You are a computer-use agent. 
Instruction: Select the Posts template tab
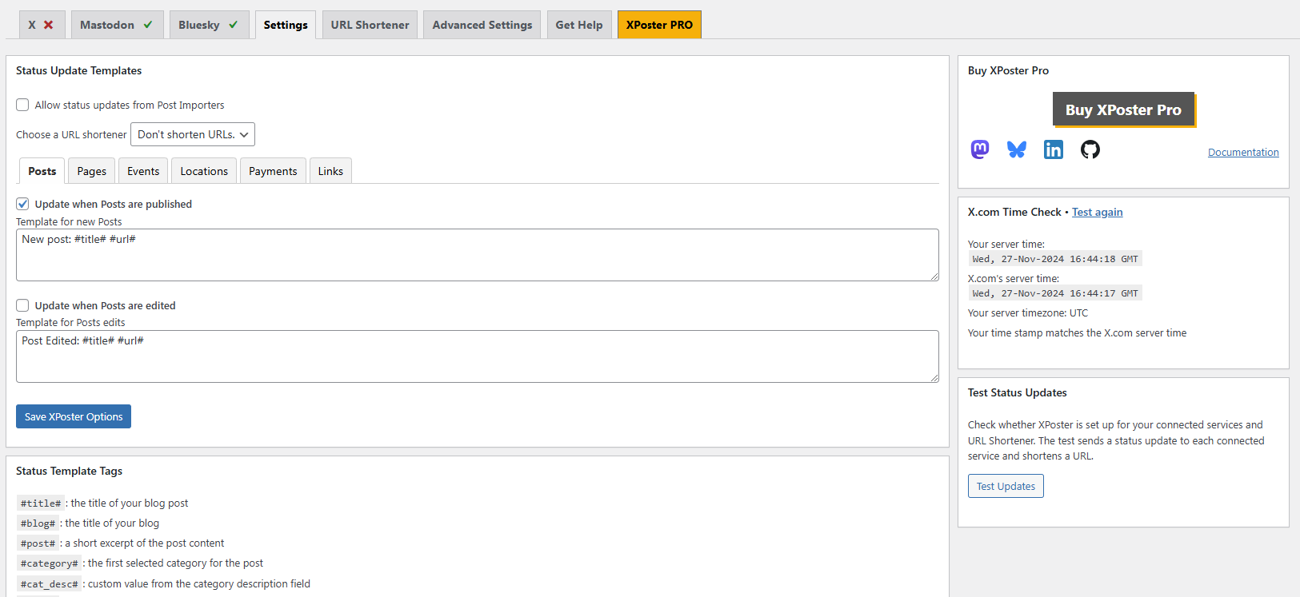tap(42, 171)
